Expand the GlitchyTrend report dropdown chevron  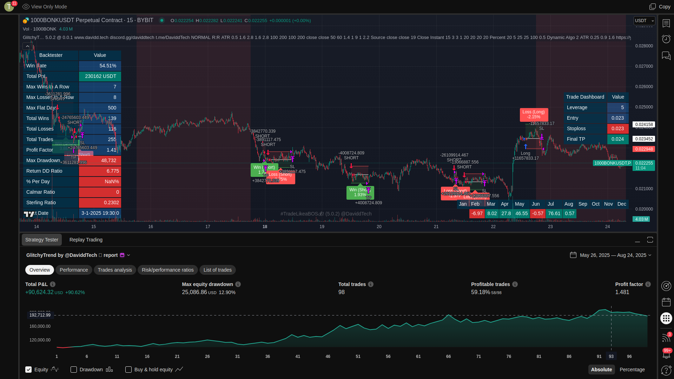[128, 255]
